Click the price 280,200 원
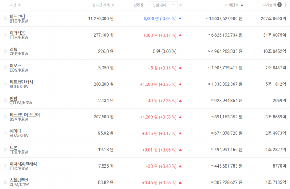Viewport: 290px width, 189px height. click(104, 84)
